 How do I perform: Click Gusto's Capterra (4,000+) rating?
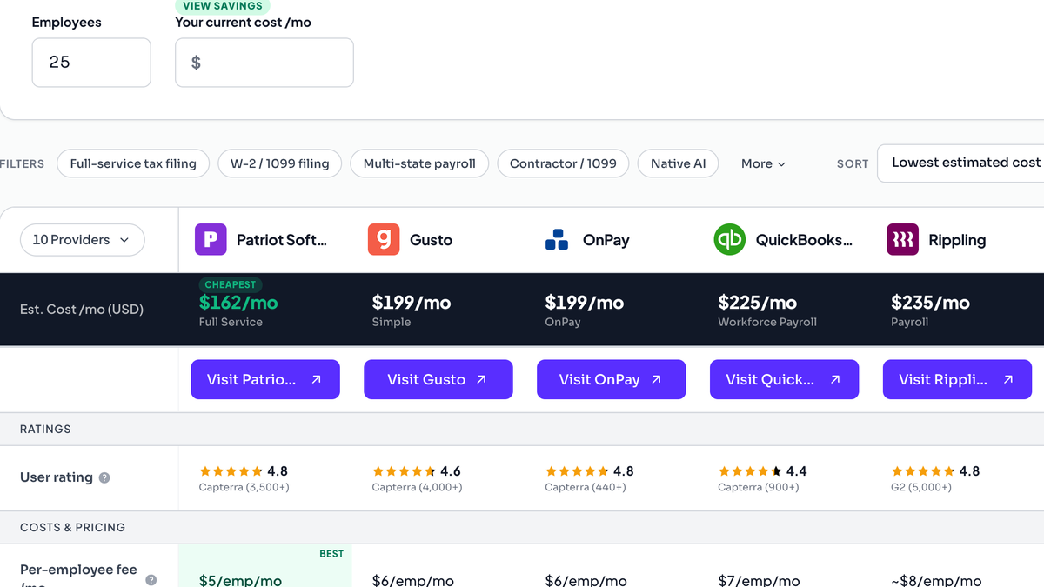point(418,487)
